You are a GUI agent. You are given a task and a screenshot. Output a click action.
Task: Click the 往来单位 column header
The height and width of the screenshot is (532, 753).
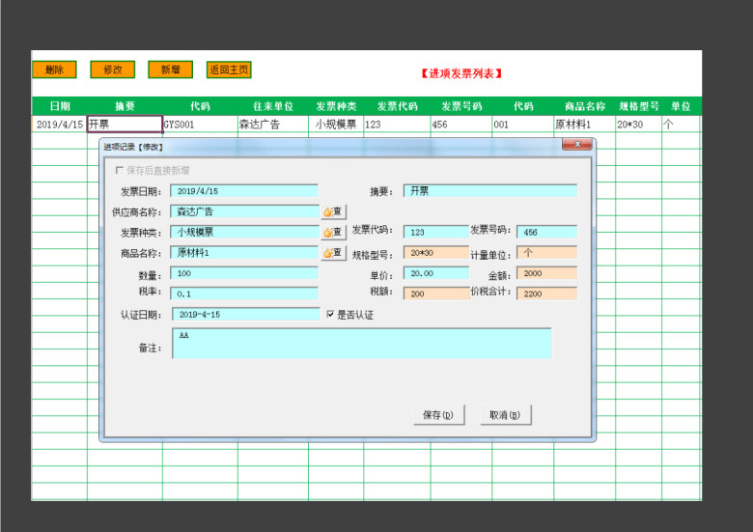coord(273,106)
